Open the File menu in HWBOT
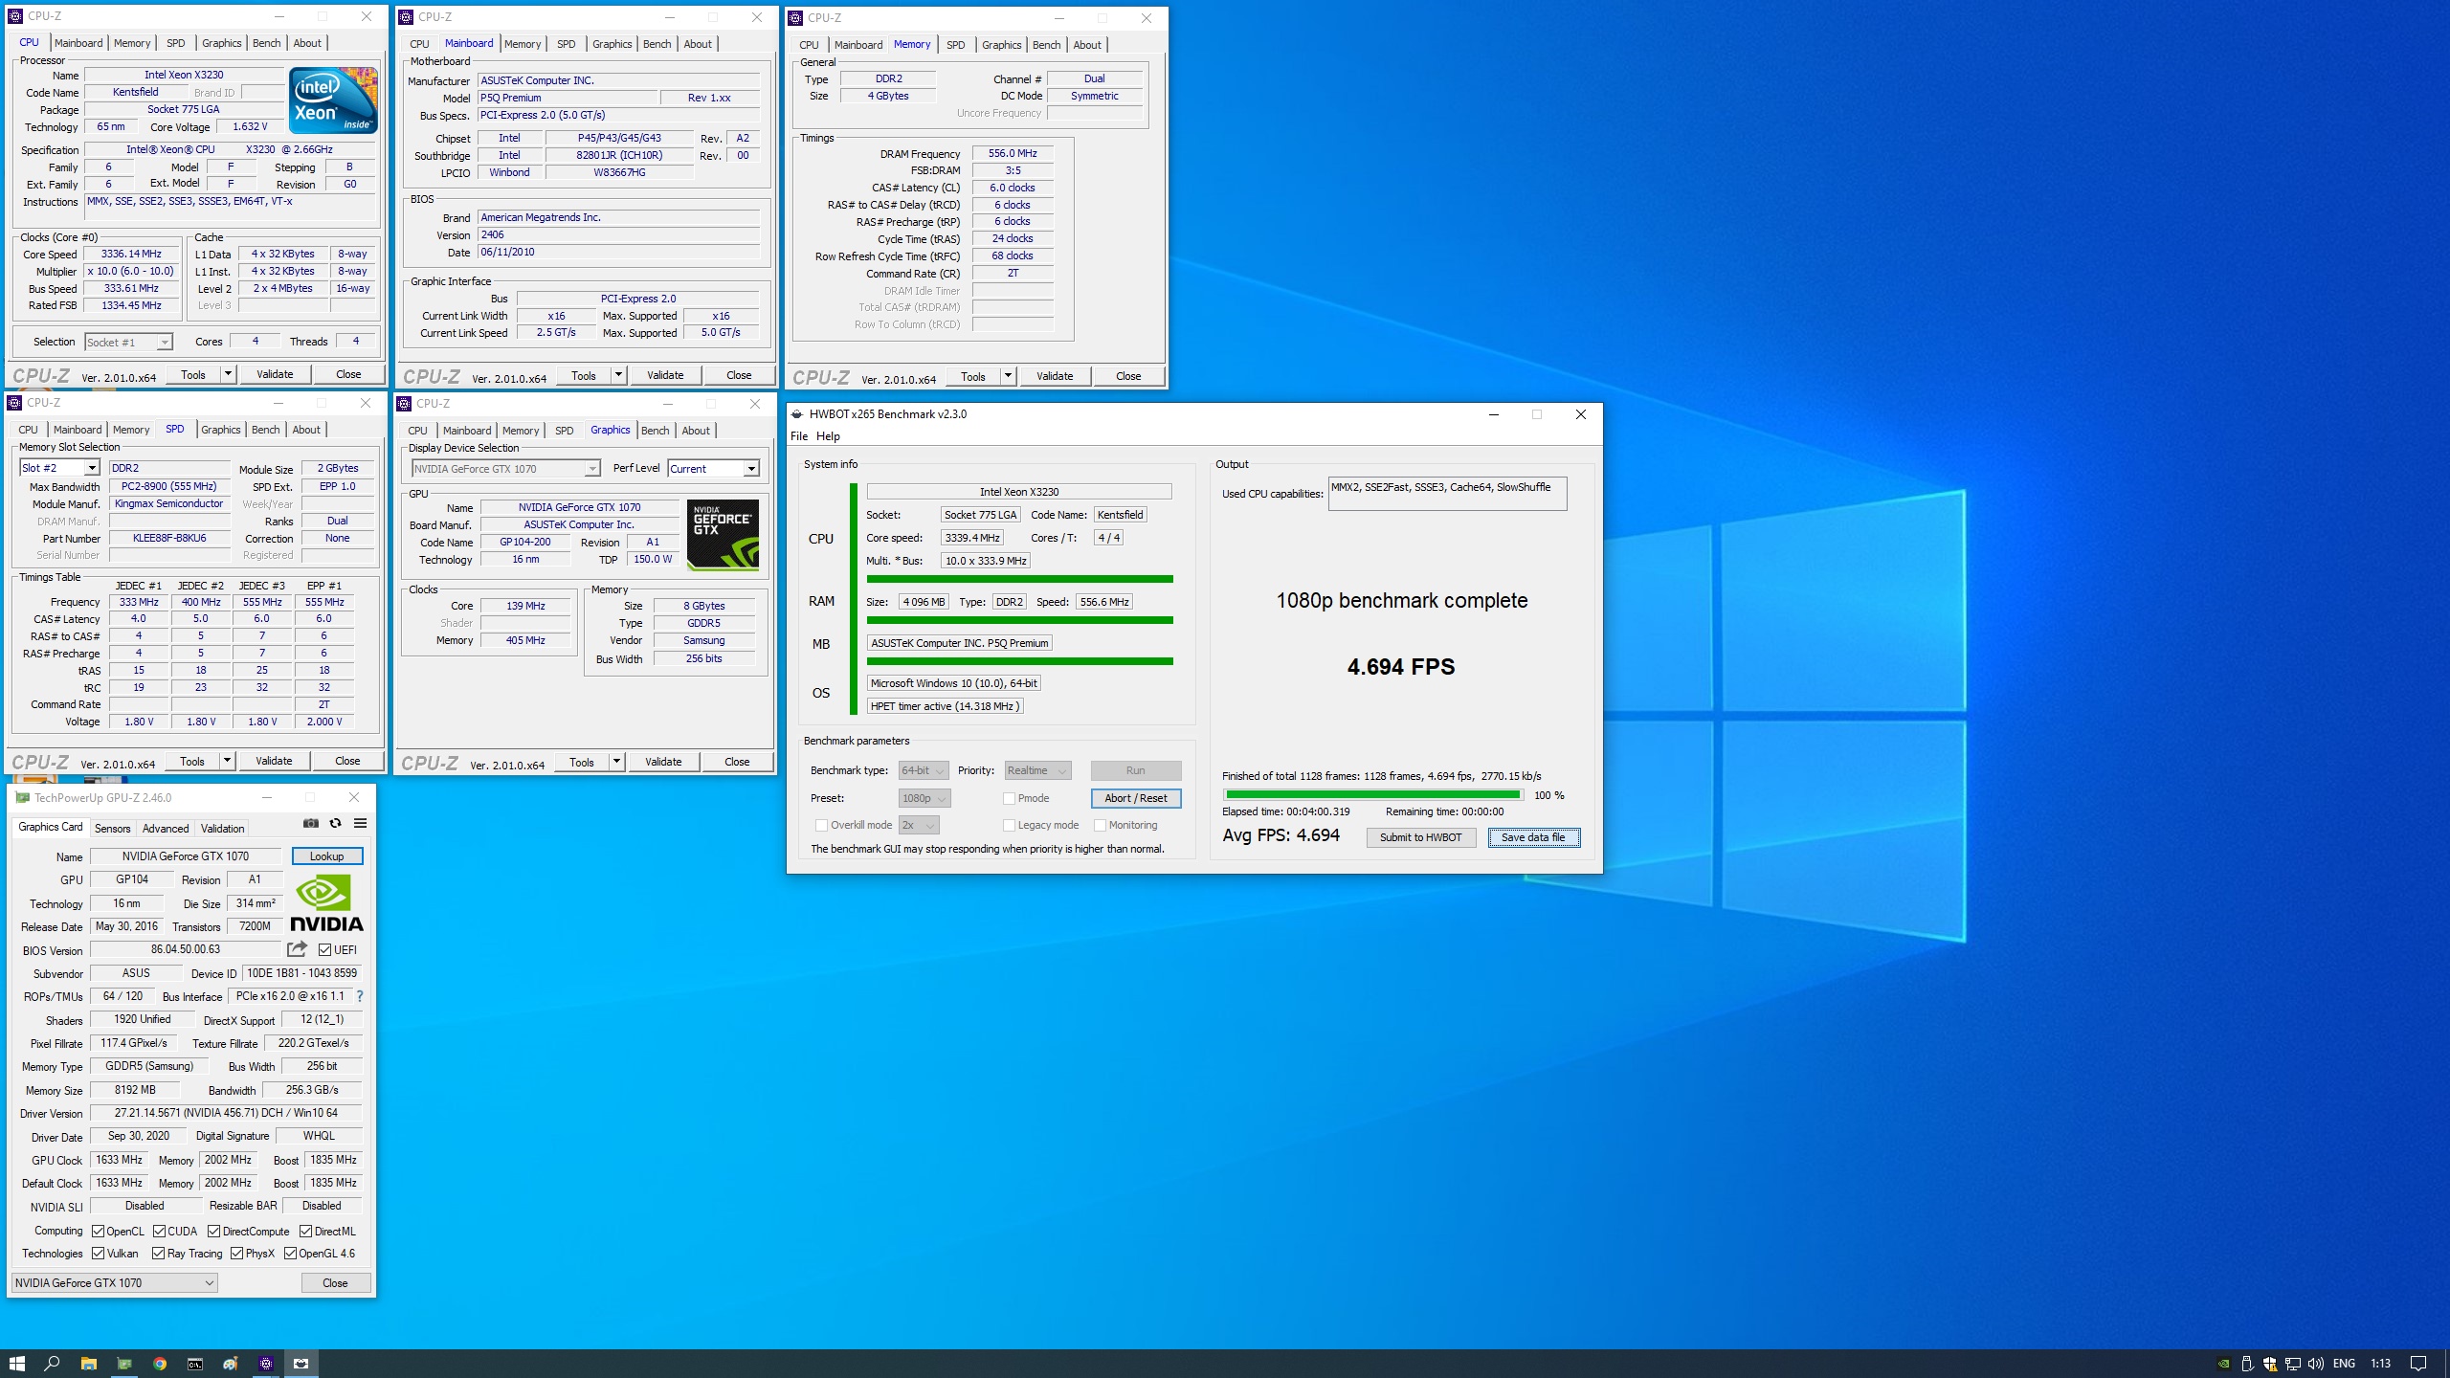 click(799, 436)
